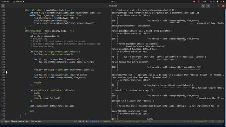Open the Terminal hamburger menu button

(x=208, y=6)
